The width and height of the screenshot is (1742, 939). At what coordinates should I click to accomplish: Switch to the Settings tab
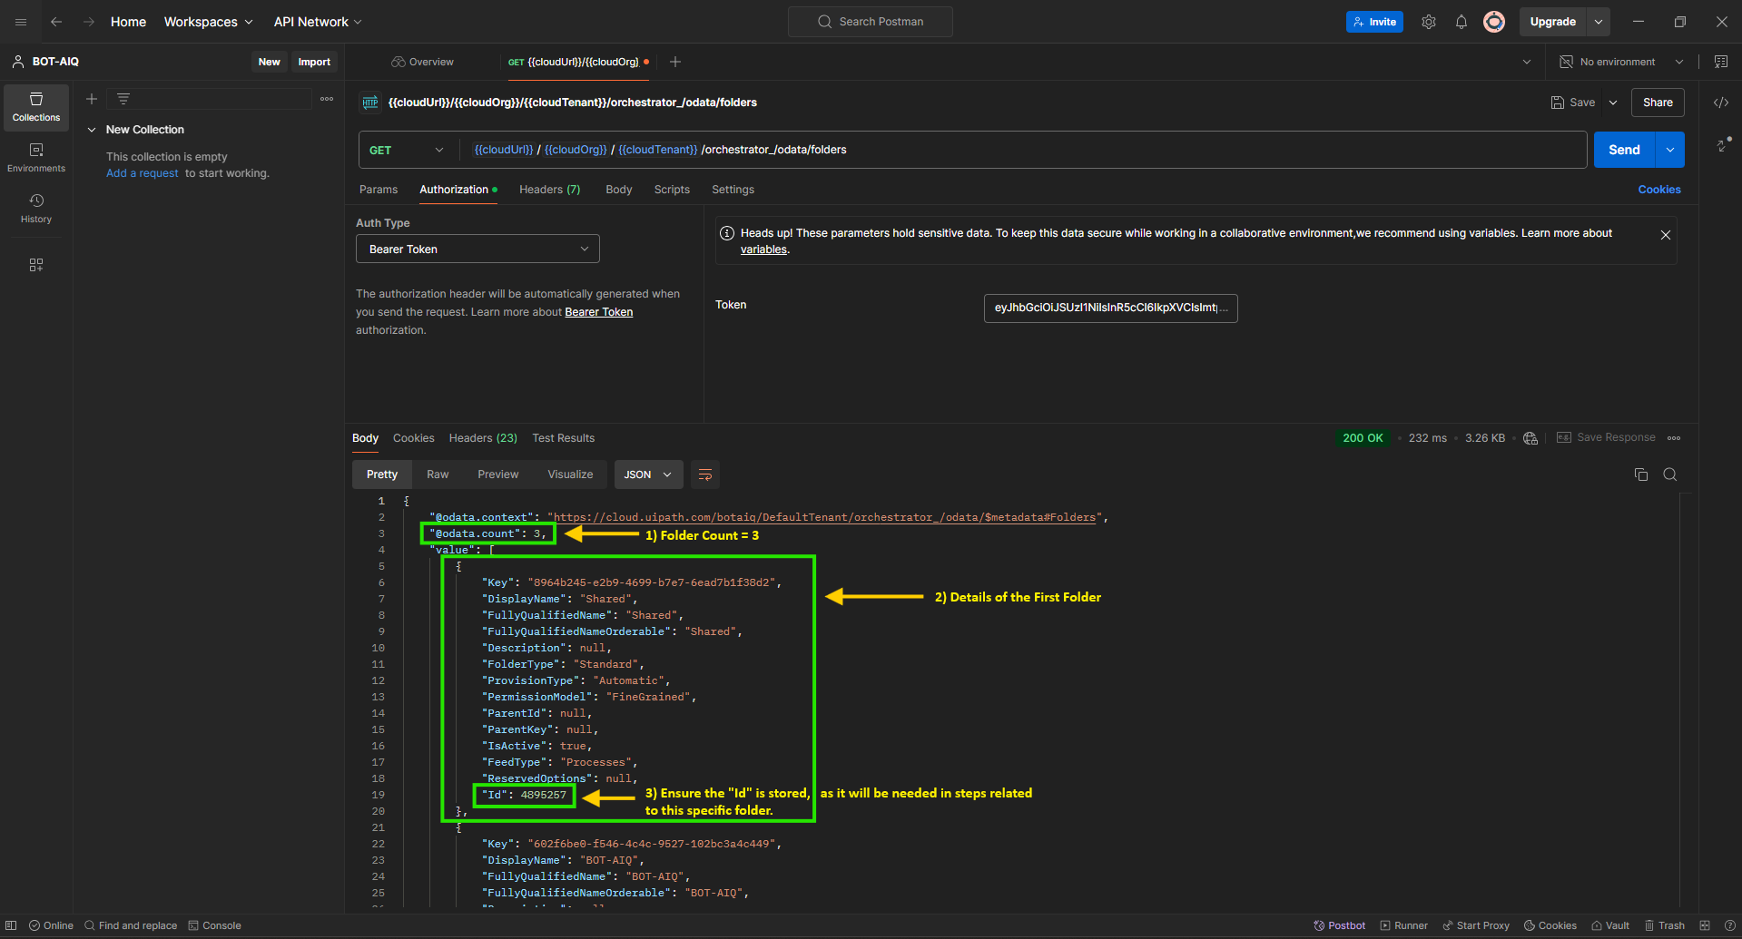click(733, 190)
